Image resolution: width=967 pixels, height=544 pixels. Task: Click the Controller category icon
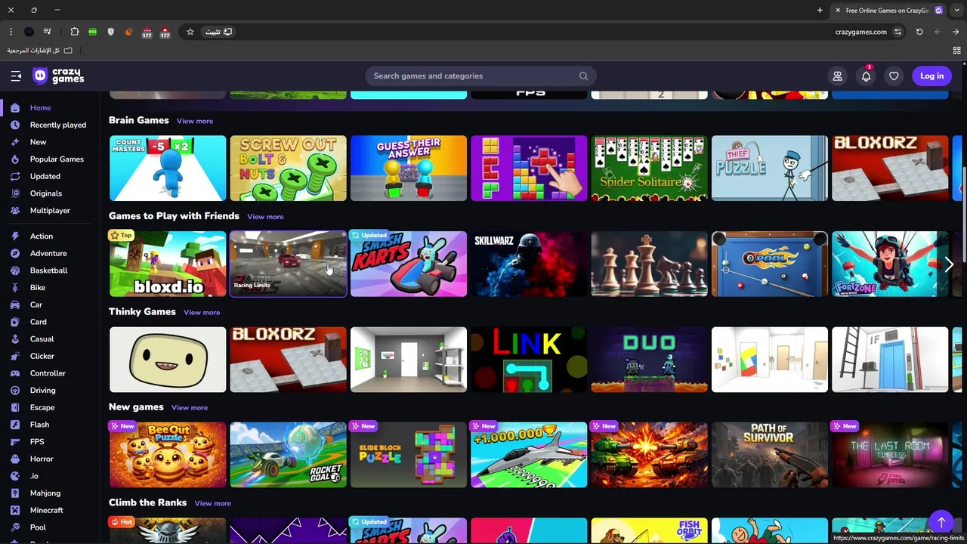click(15, 373)
